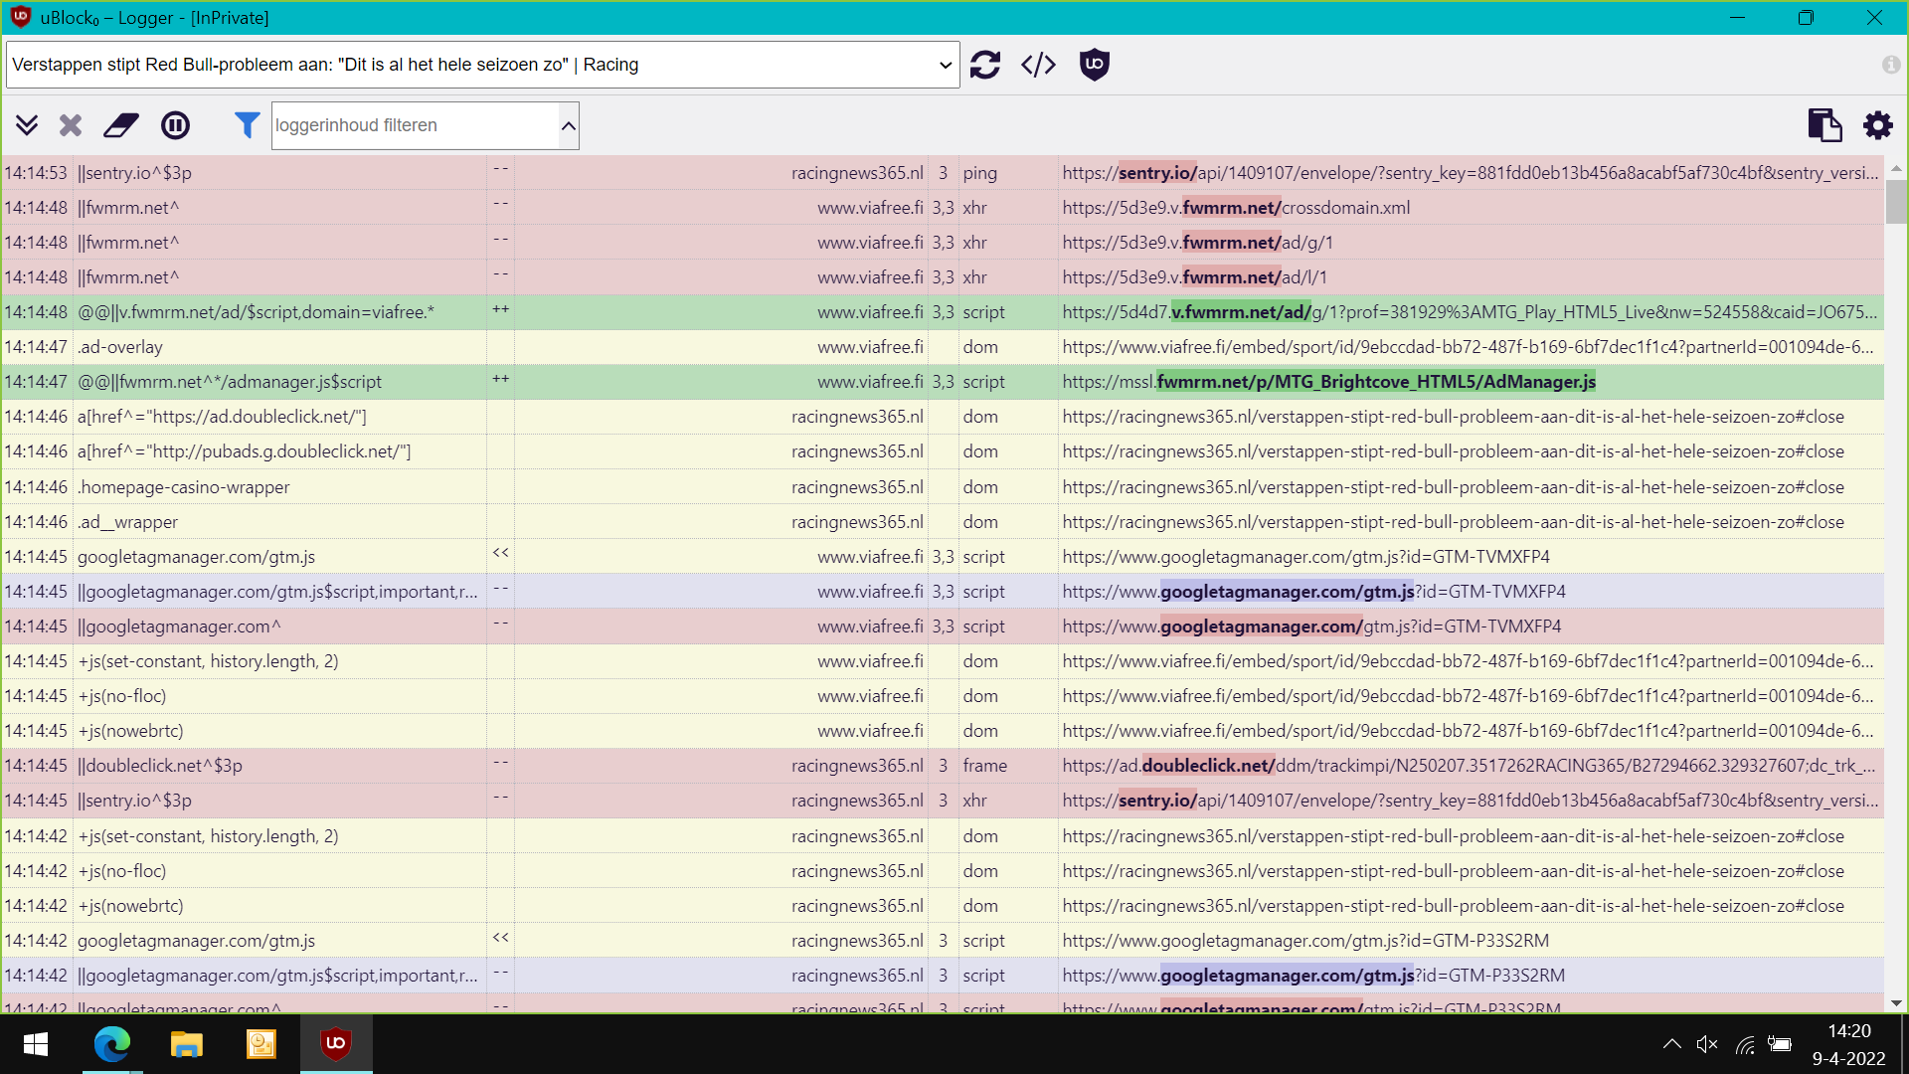Open the filter editor via the code icon

coord(1038,64)
